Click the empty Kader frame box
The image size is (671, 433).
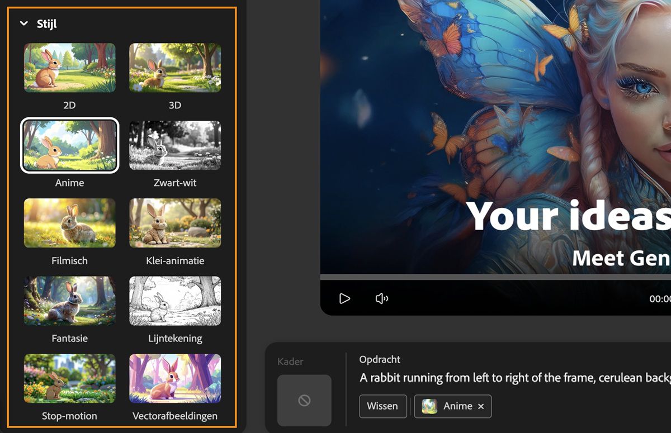(x=304, y=401)
